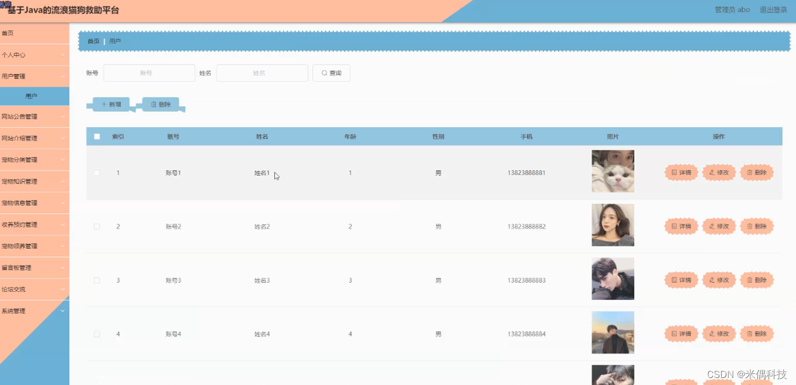
Task: Click 删除 for the 账号2 row
Action: click(757, 226)
